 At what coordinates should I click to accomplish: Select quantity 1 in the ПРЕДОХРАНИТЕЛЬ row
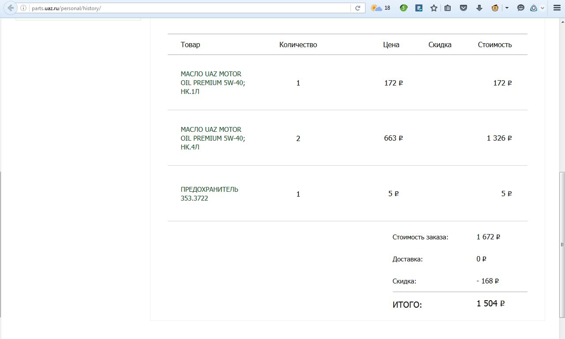(298, 194)
